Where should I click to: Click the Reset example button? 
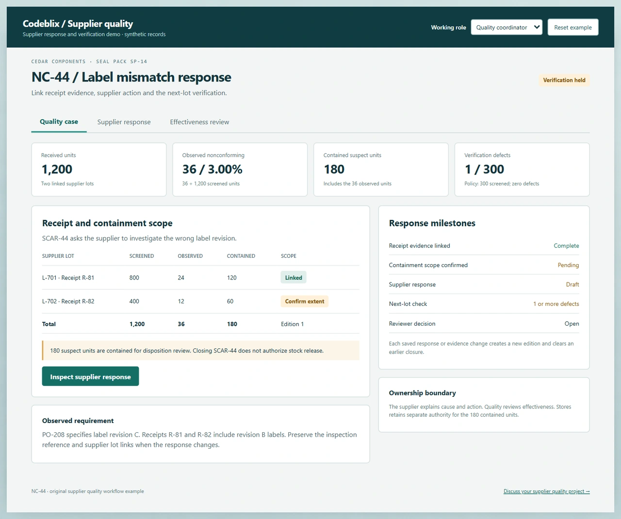pos(573,27)
